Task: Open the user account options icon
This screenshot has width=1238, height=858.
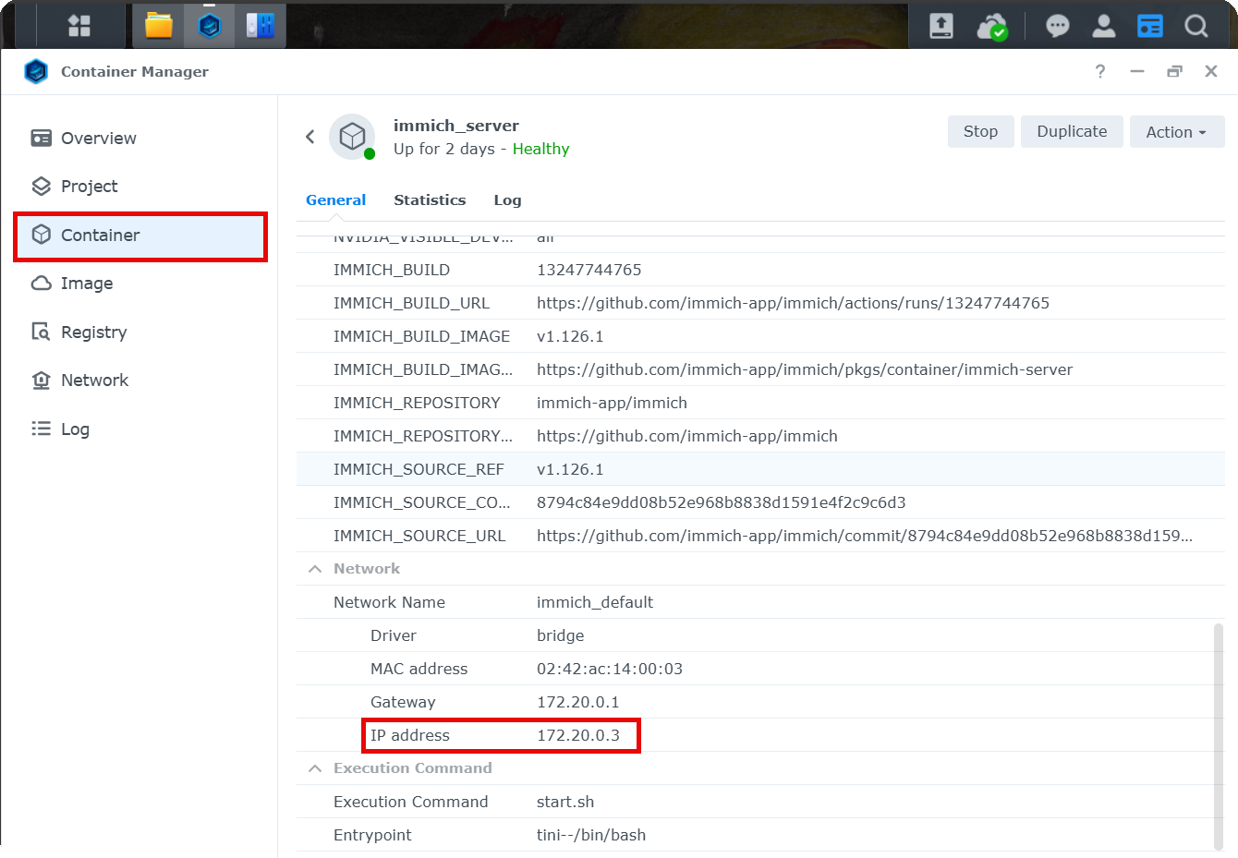Action: (x=1103, y=26)
